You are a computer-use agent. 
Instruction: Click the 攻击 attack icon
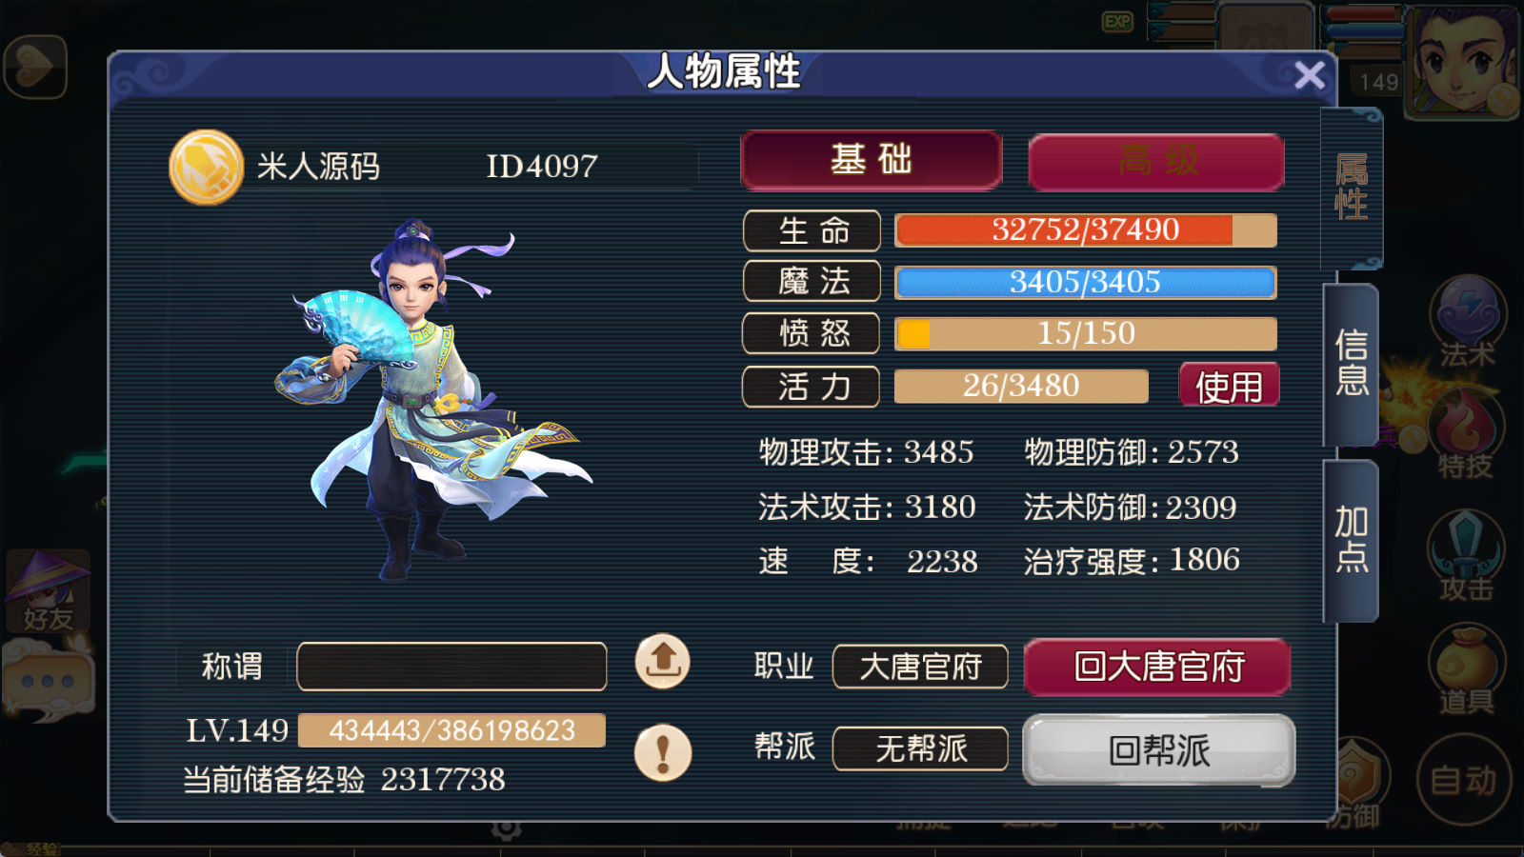(1466, 556)
